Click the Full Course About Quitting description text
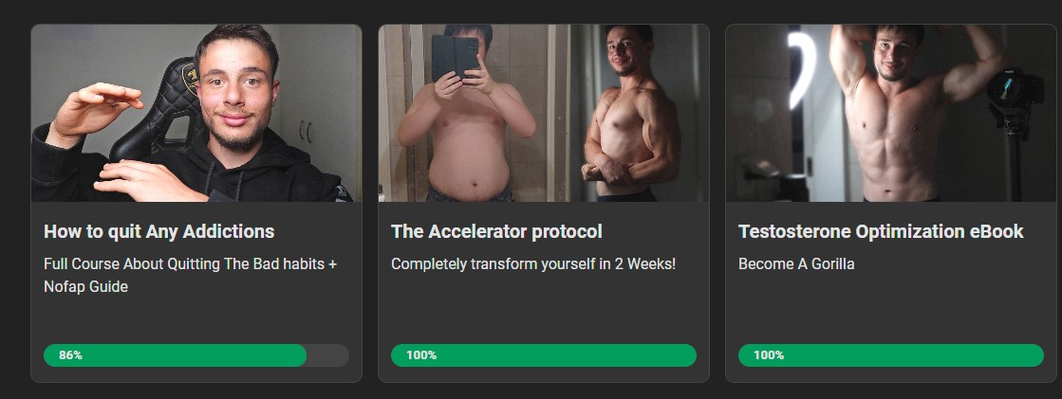This screenshot has width=1062, height=399. click(x=191, y=275)
